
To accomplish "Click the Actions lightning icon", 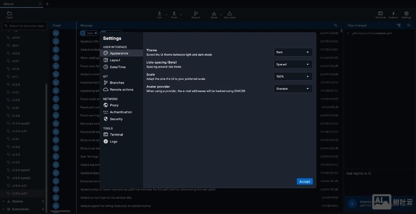I will [x=393, y=15].
